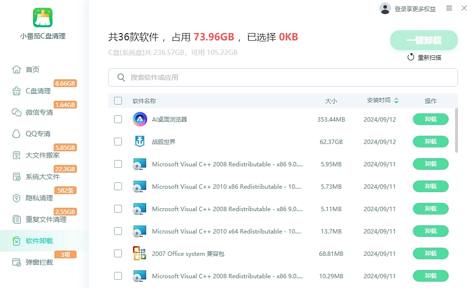
Task: Open 微信专清 WeChat cleanup icon
Action: (16, 112)
